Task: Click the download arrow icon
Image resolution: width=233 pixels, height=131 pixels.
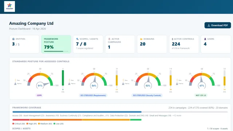Action: coord(209,25)
